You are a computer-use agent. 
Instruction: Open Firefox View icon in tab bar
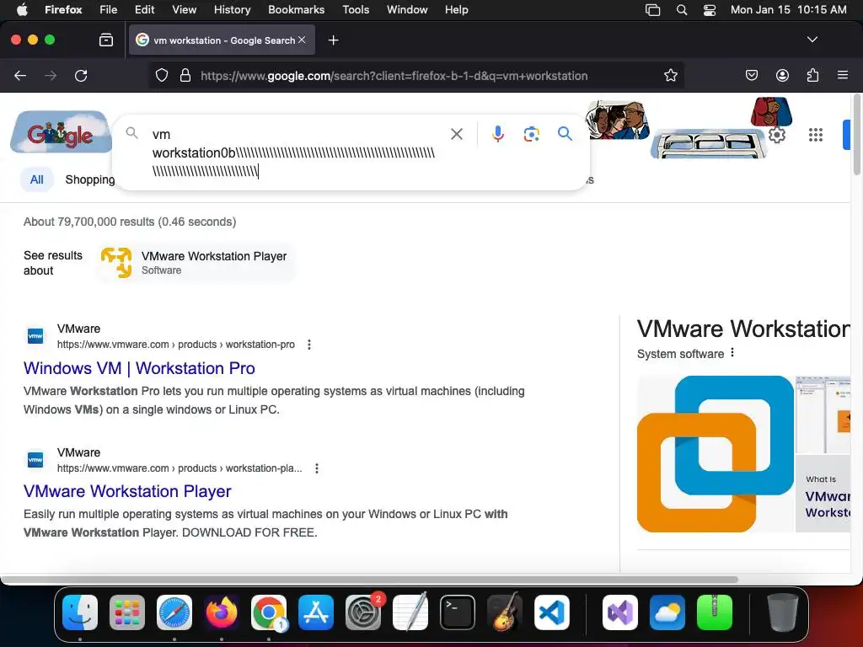(106, 40)
